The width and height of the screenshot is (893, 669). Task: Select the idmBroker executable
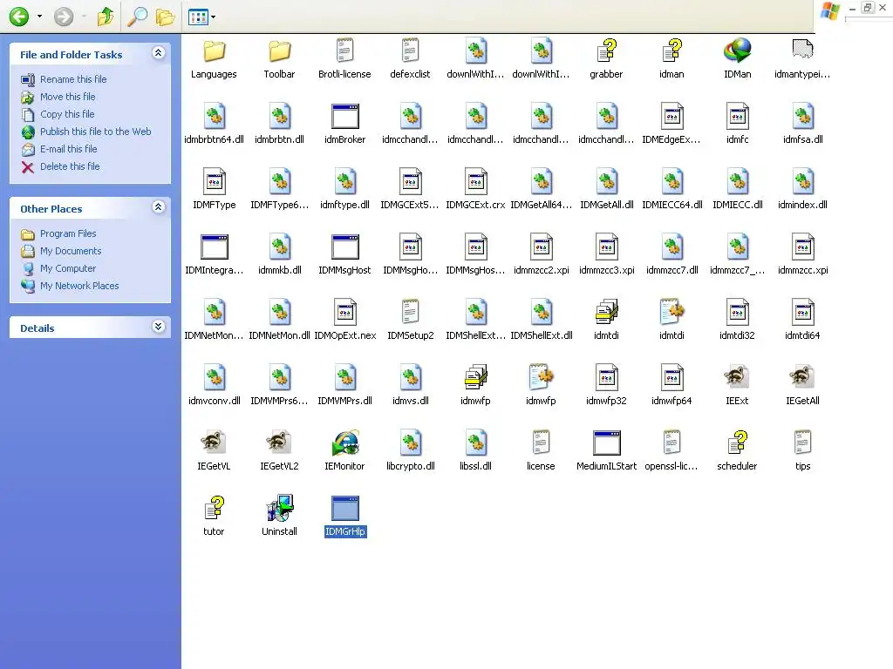coord(344,124)
